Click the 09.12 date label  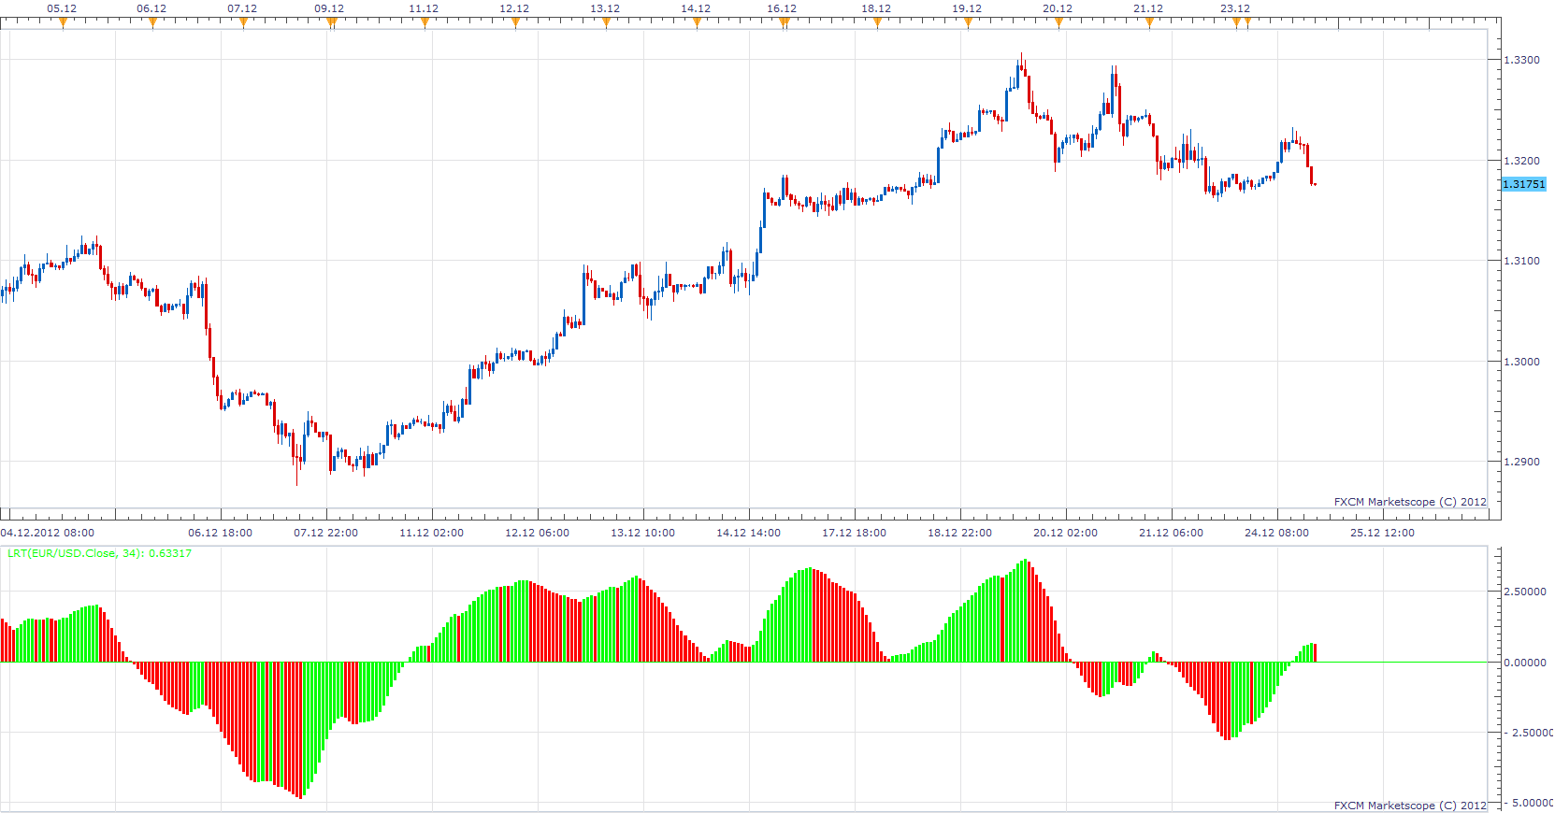coord(329,8)
